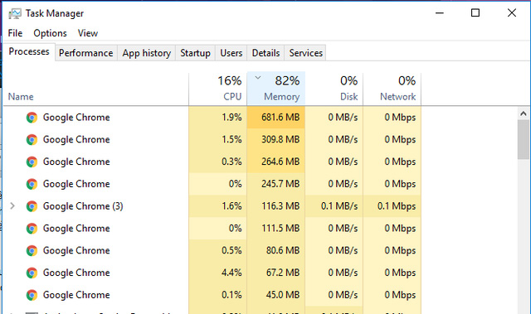Sort processes by the Disk column header

[334, 89]
